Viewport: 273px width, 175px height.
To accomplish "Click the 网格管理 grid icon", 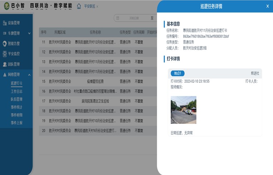I will coord(5,75).
